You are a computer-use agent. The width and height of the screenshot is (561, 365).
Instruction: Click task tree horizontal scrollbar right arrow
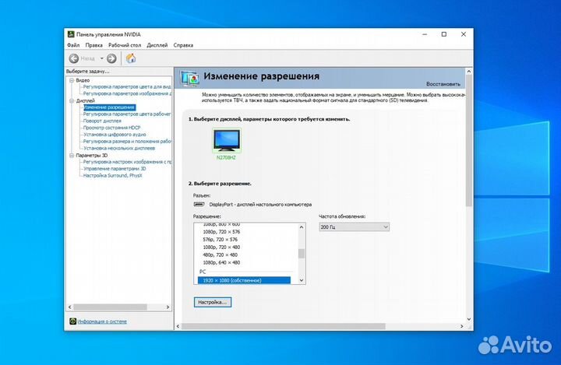click(168, 307)
